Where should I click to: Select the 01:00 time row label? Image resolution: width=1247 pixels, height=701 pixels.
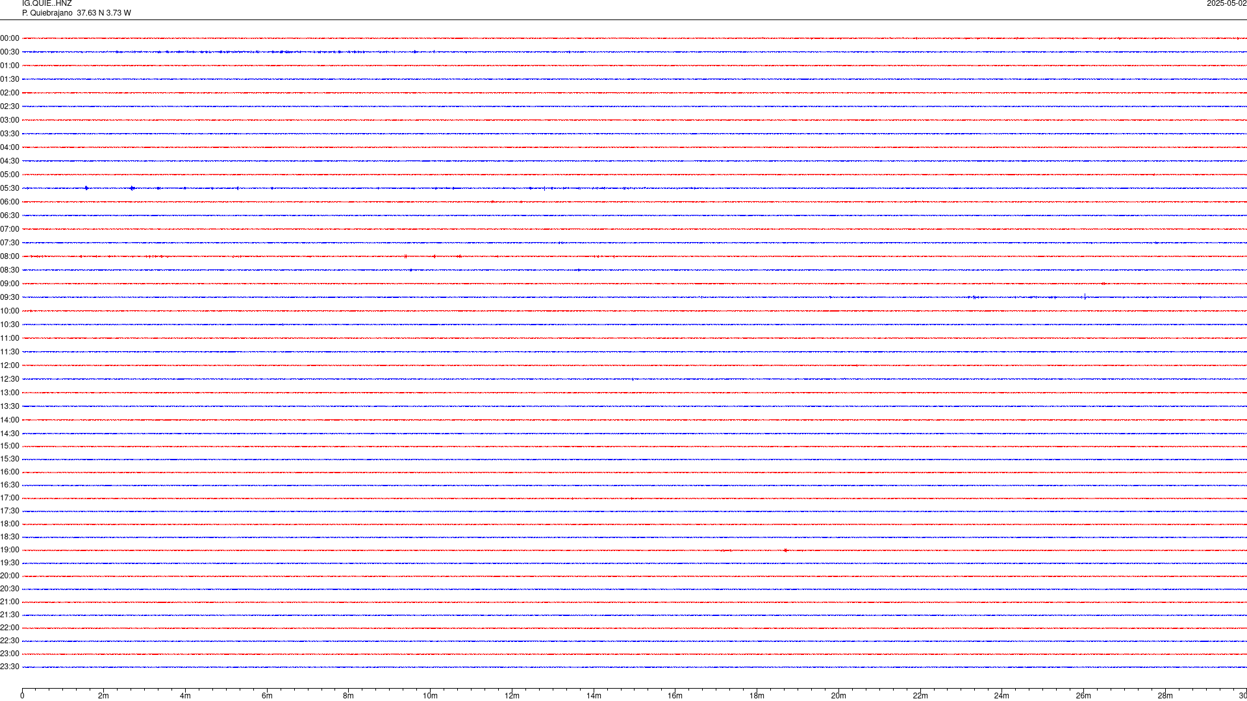click(x=10, y=66)
